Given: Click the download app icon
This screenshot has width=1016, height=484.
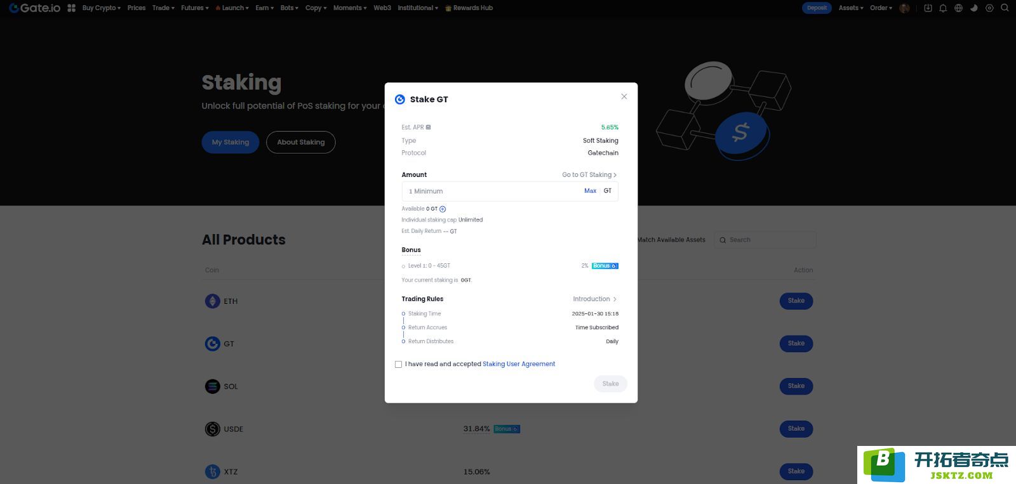Looking at the screenshot, I should pos(928,8).
